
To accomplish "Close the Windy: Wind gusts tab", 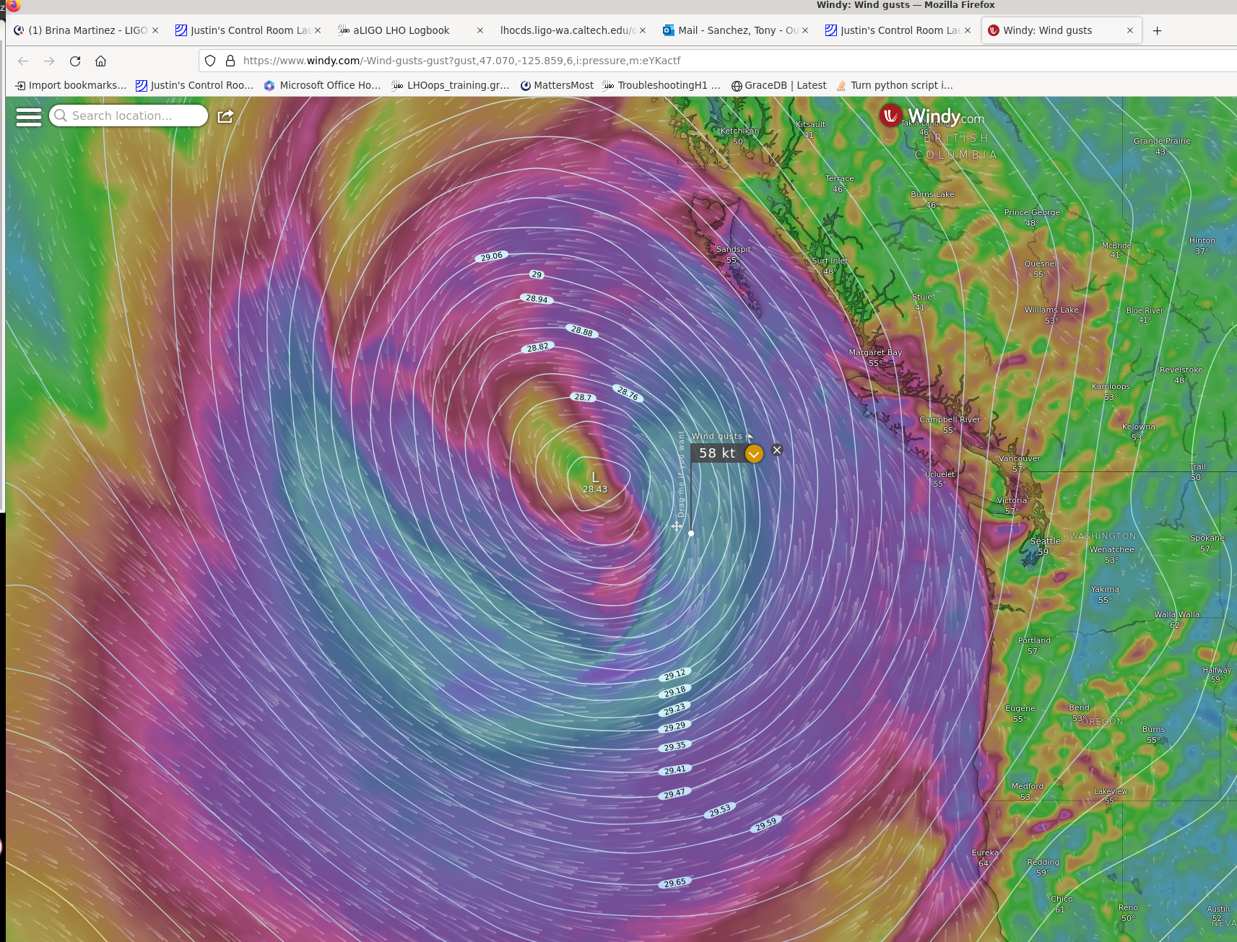I will pyautogui.click(x=1130, y=30).
